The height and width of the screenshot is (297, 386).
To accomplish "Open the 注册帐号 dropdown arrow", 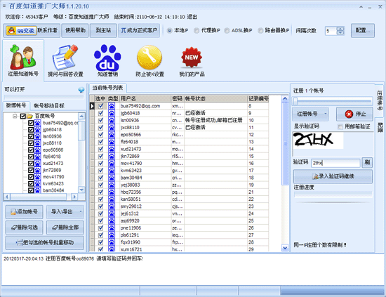I will tap(325, 114).
